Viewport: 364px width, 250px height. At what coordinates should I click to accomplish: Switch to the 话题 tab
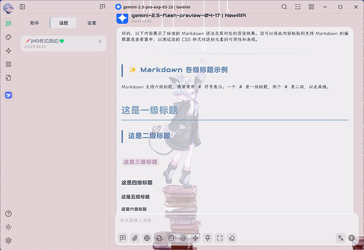63,23
